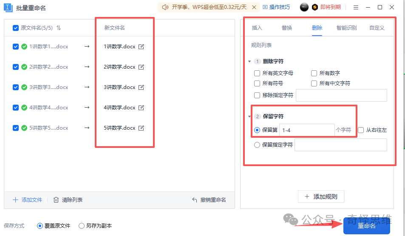Click the trash icon of 清除列表
This screenshot has height=236, width=405.
pos(56,200)
